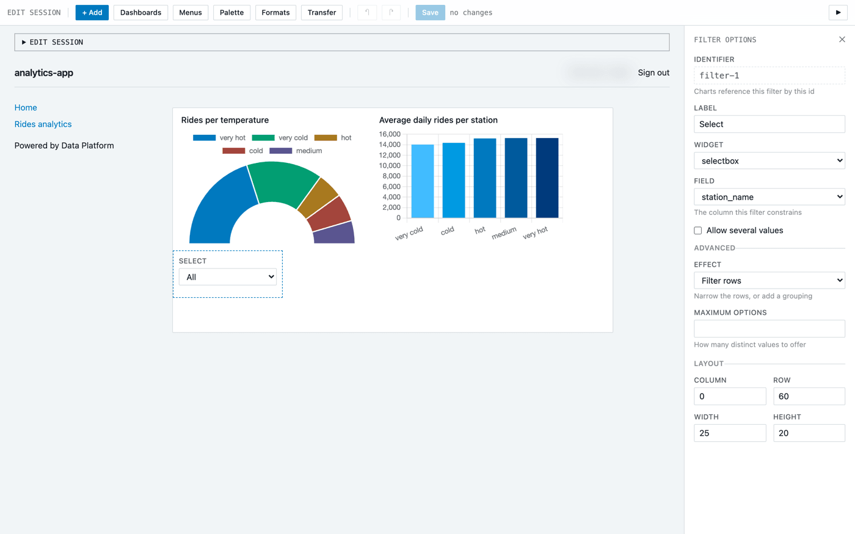Go to the Home link
This screenshot has width=855, height=534.
(x=26, y=107)
